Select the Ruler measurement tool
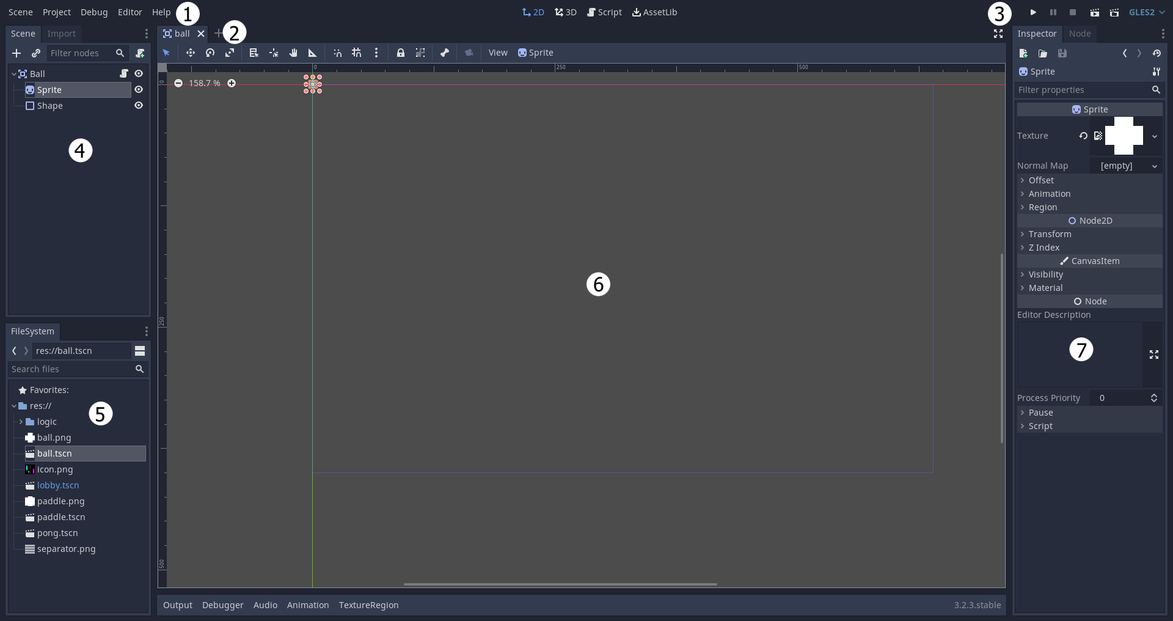 point(313,53)
